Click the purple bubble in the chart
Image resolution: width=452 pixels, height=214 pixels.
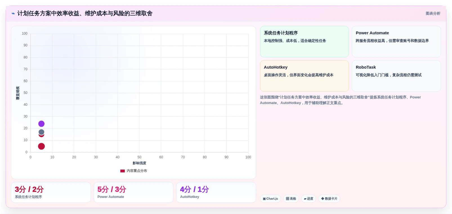pyautogui.click(x=41, y=124)
